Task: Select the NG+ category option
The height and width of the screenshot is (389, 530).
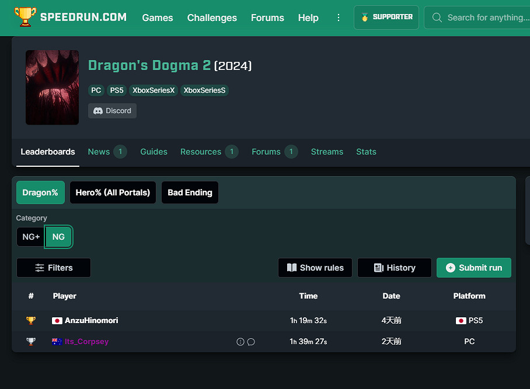Action: pyautogui.click(x=31, y=237)
